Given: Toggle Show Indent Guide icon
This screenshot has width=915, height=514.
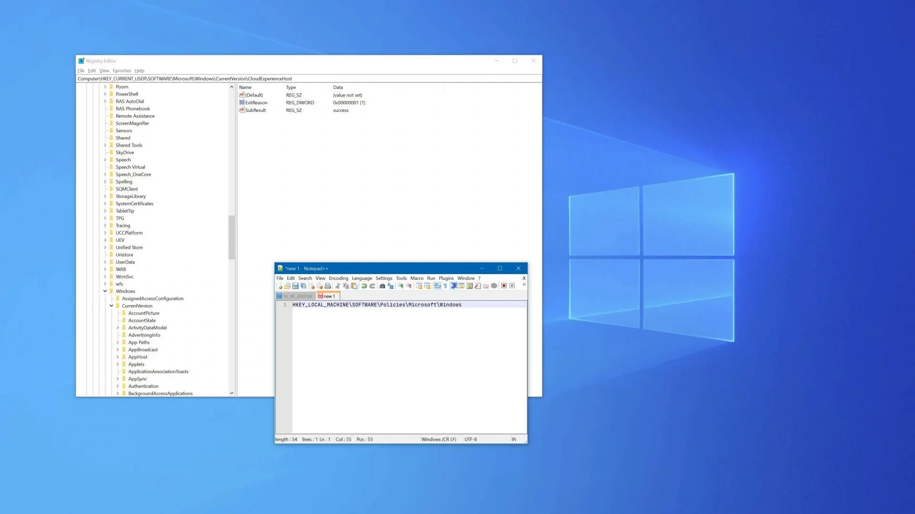Looking at the screenshot, I should point(454,286).
